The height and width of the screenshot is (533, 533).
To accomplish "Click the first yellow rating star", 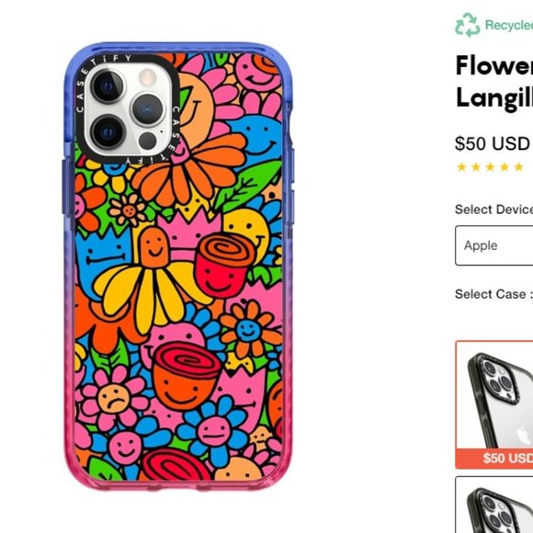I will click(461, 167).
